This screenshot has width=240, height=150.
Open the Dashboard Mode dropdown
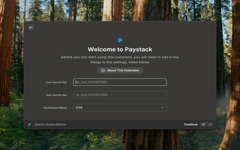(x=120, y=108)
